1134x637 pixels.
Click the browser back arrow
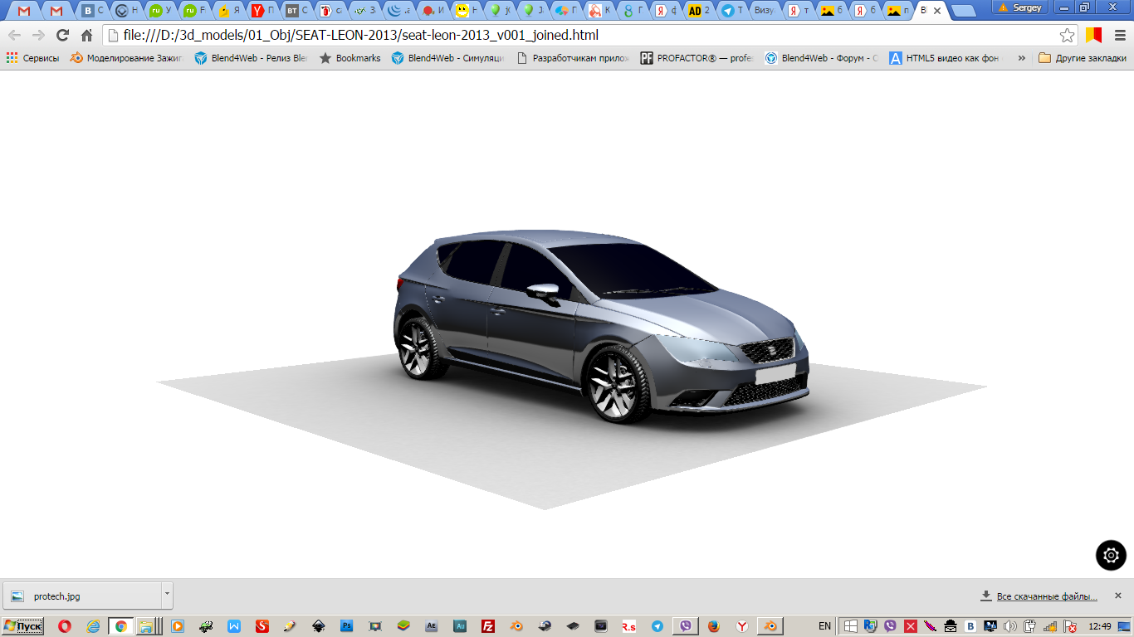15,35
